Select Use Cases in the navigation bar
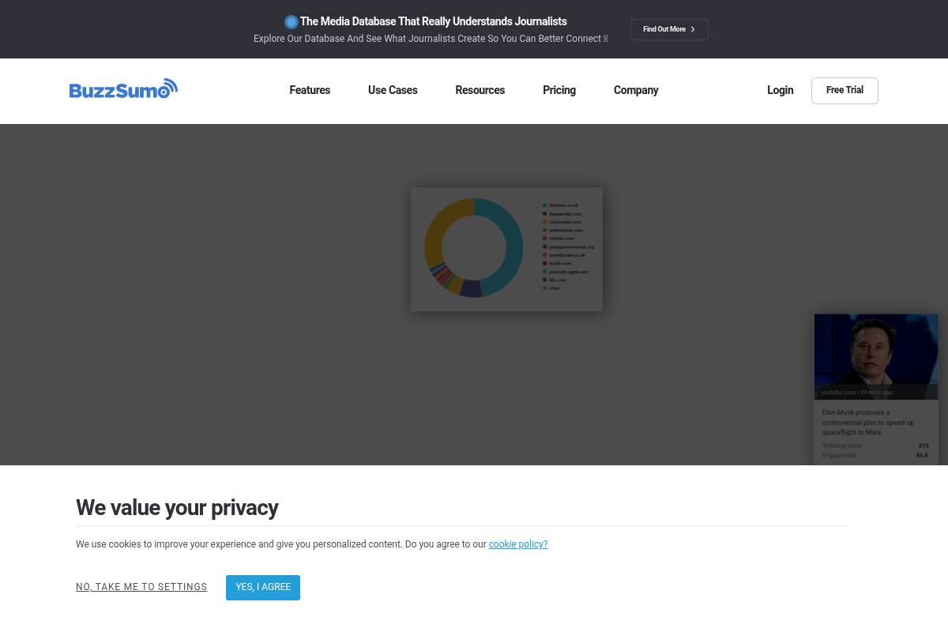Screen dimensions: 948x632 393,90
